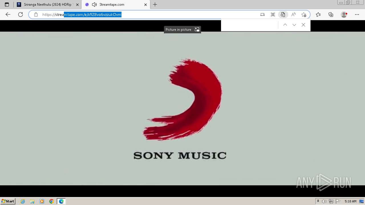Open the Favorites list
This screenshot has width=365, height=205.
[x=318, y=15]
